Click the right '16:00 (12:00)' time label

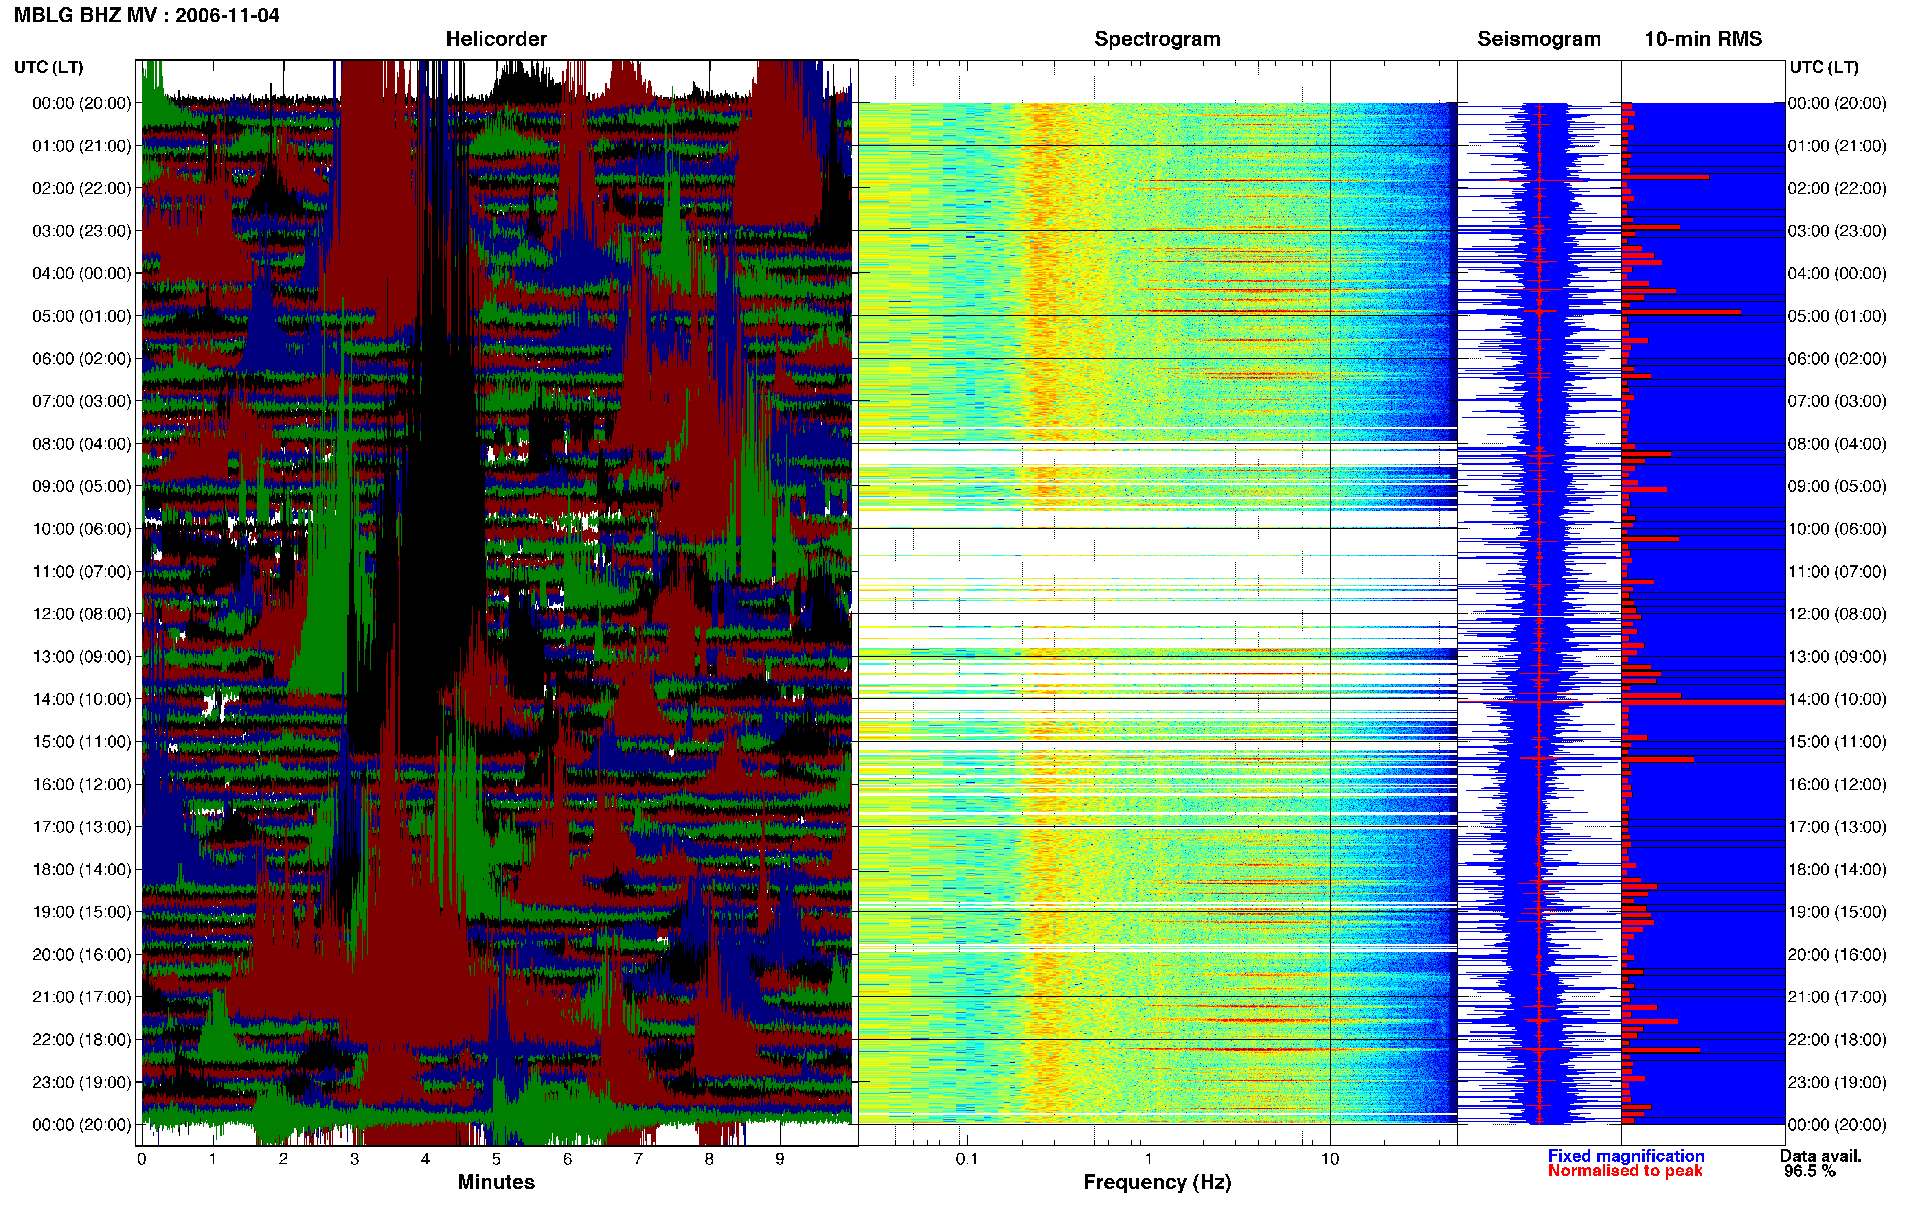[1837, 784]
